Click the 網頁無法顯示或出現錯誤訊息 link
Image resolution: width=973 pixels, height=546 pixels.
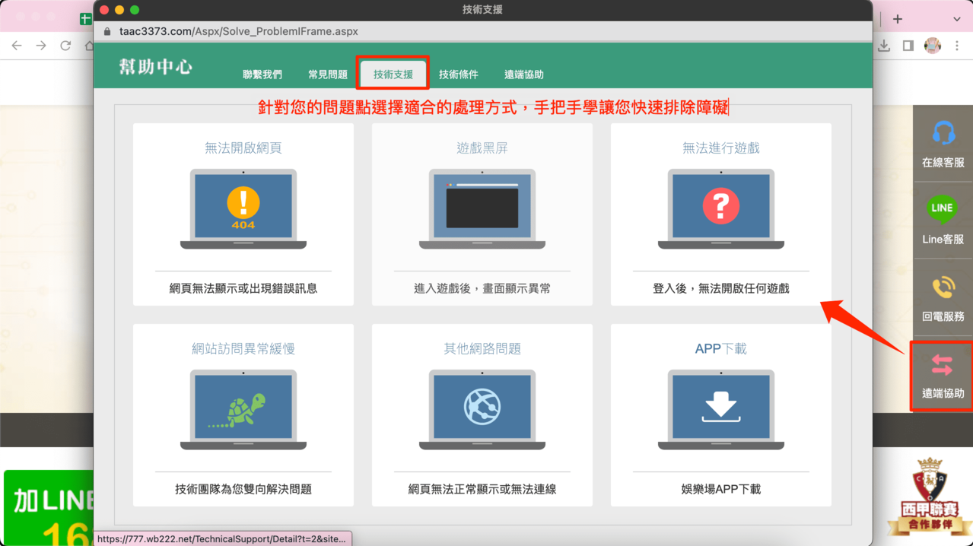243,289
